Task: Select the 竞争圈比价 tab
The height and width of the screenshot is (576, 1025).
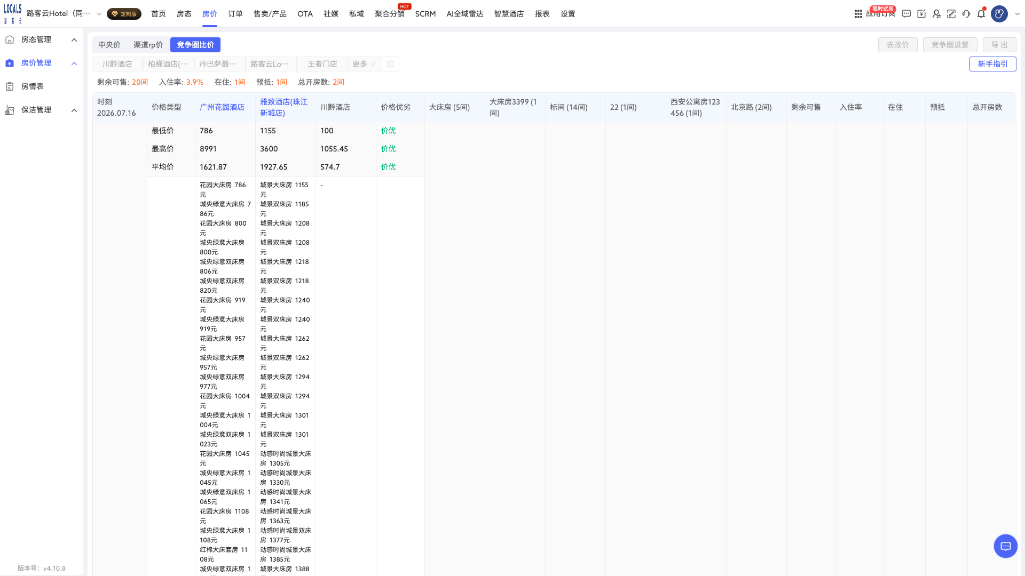Action: [195, 45]
